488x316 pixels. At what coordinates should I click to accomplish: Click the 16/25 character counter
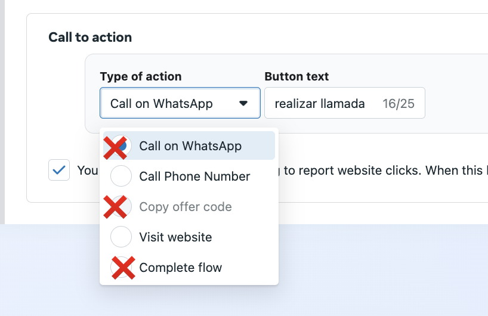pyautogui.click(x=399, y=104)
